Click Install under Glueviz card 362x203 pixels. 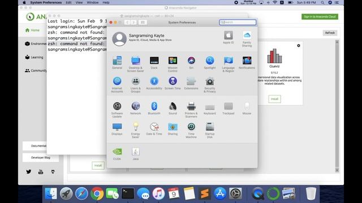[x=274, y=99]
